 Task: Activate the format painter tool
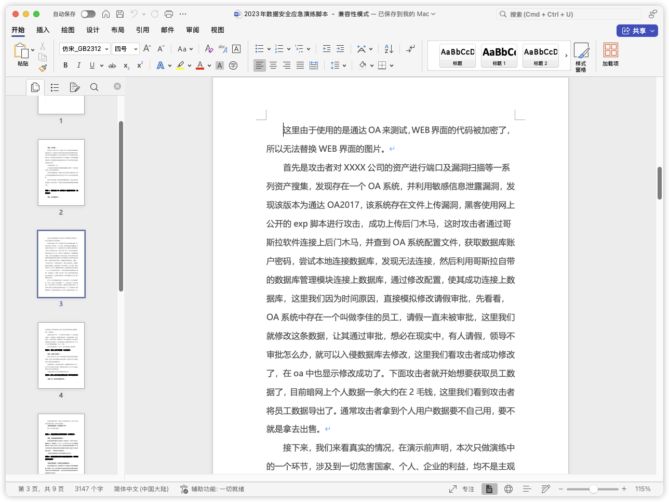(x=43, y=67)
